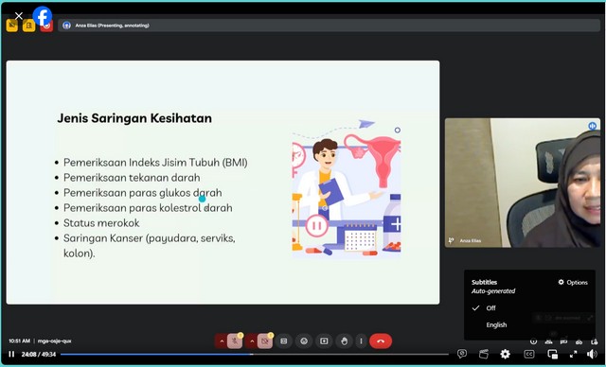606x367 pixels.
Task: Open the emoji reactions button
Action: click(x=304, y=341)
